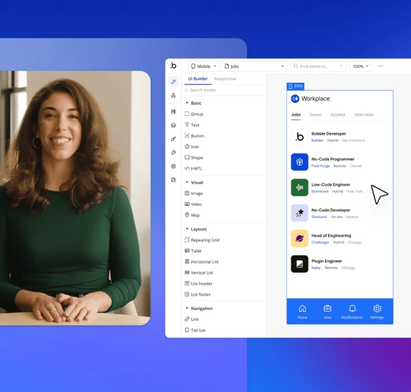Click the Starburst company link
411x392 pixels.
[x=319, y=217]
